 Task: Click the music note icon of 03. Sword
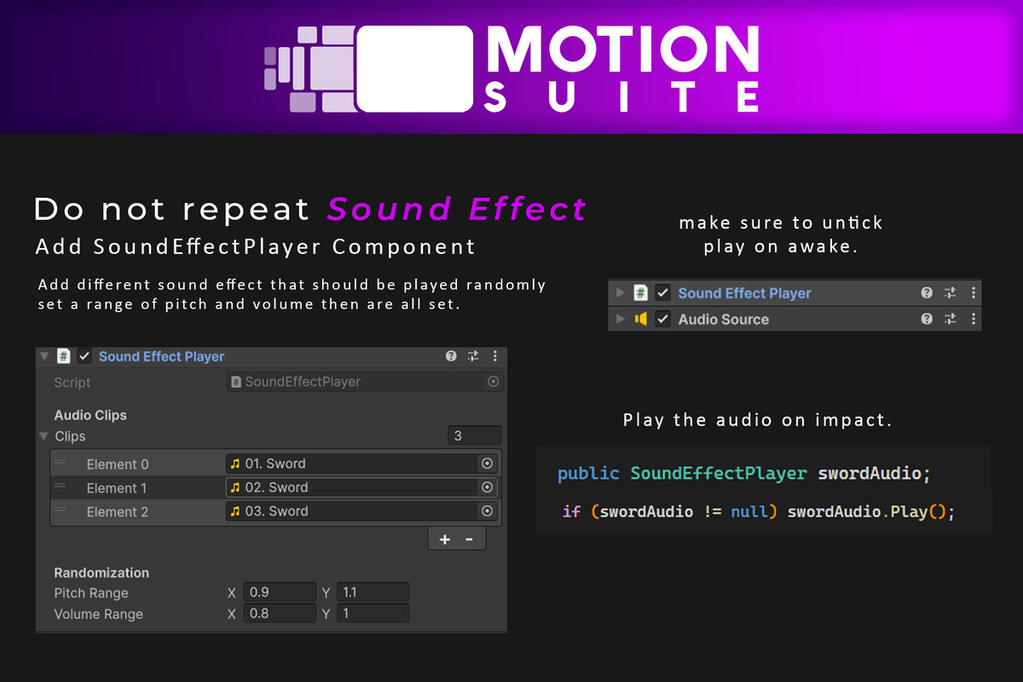235,511
